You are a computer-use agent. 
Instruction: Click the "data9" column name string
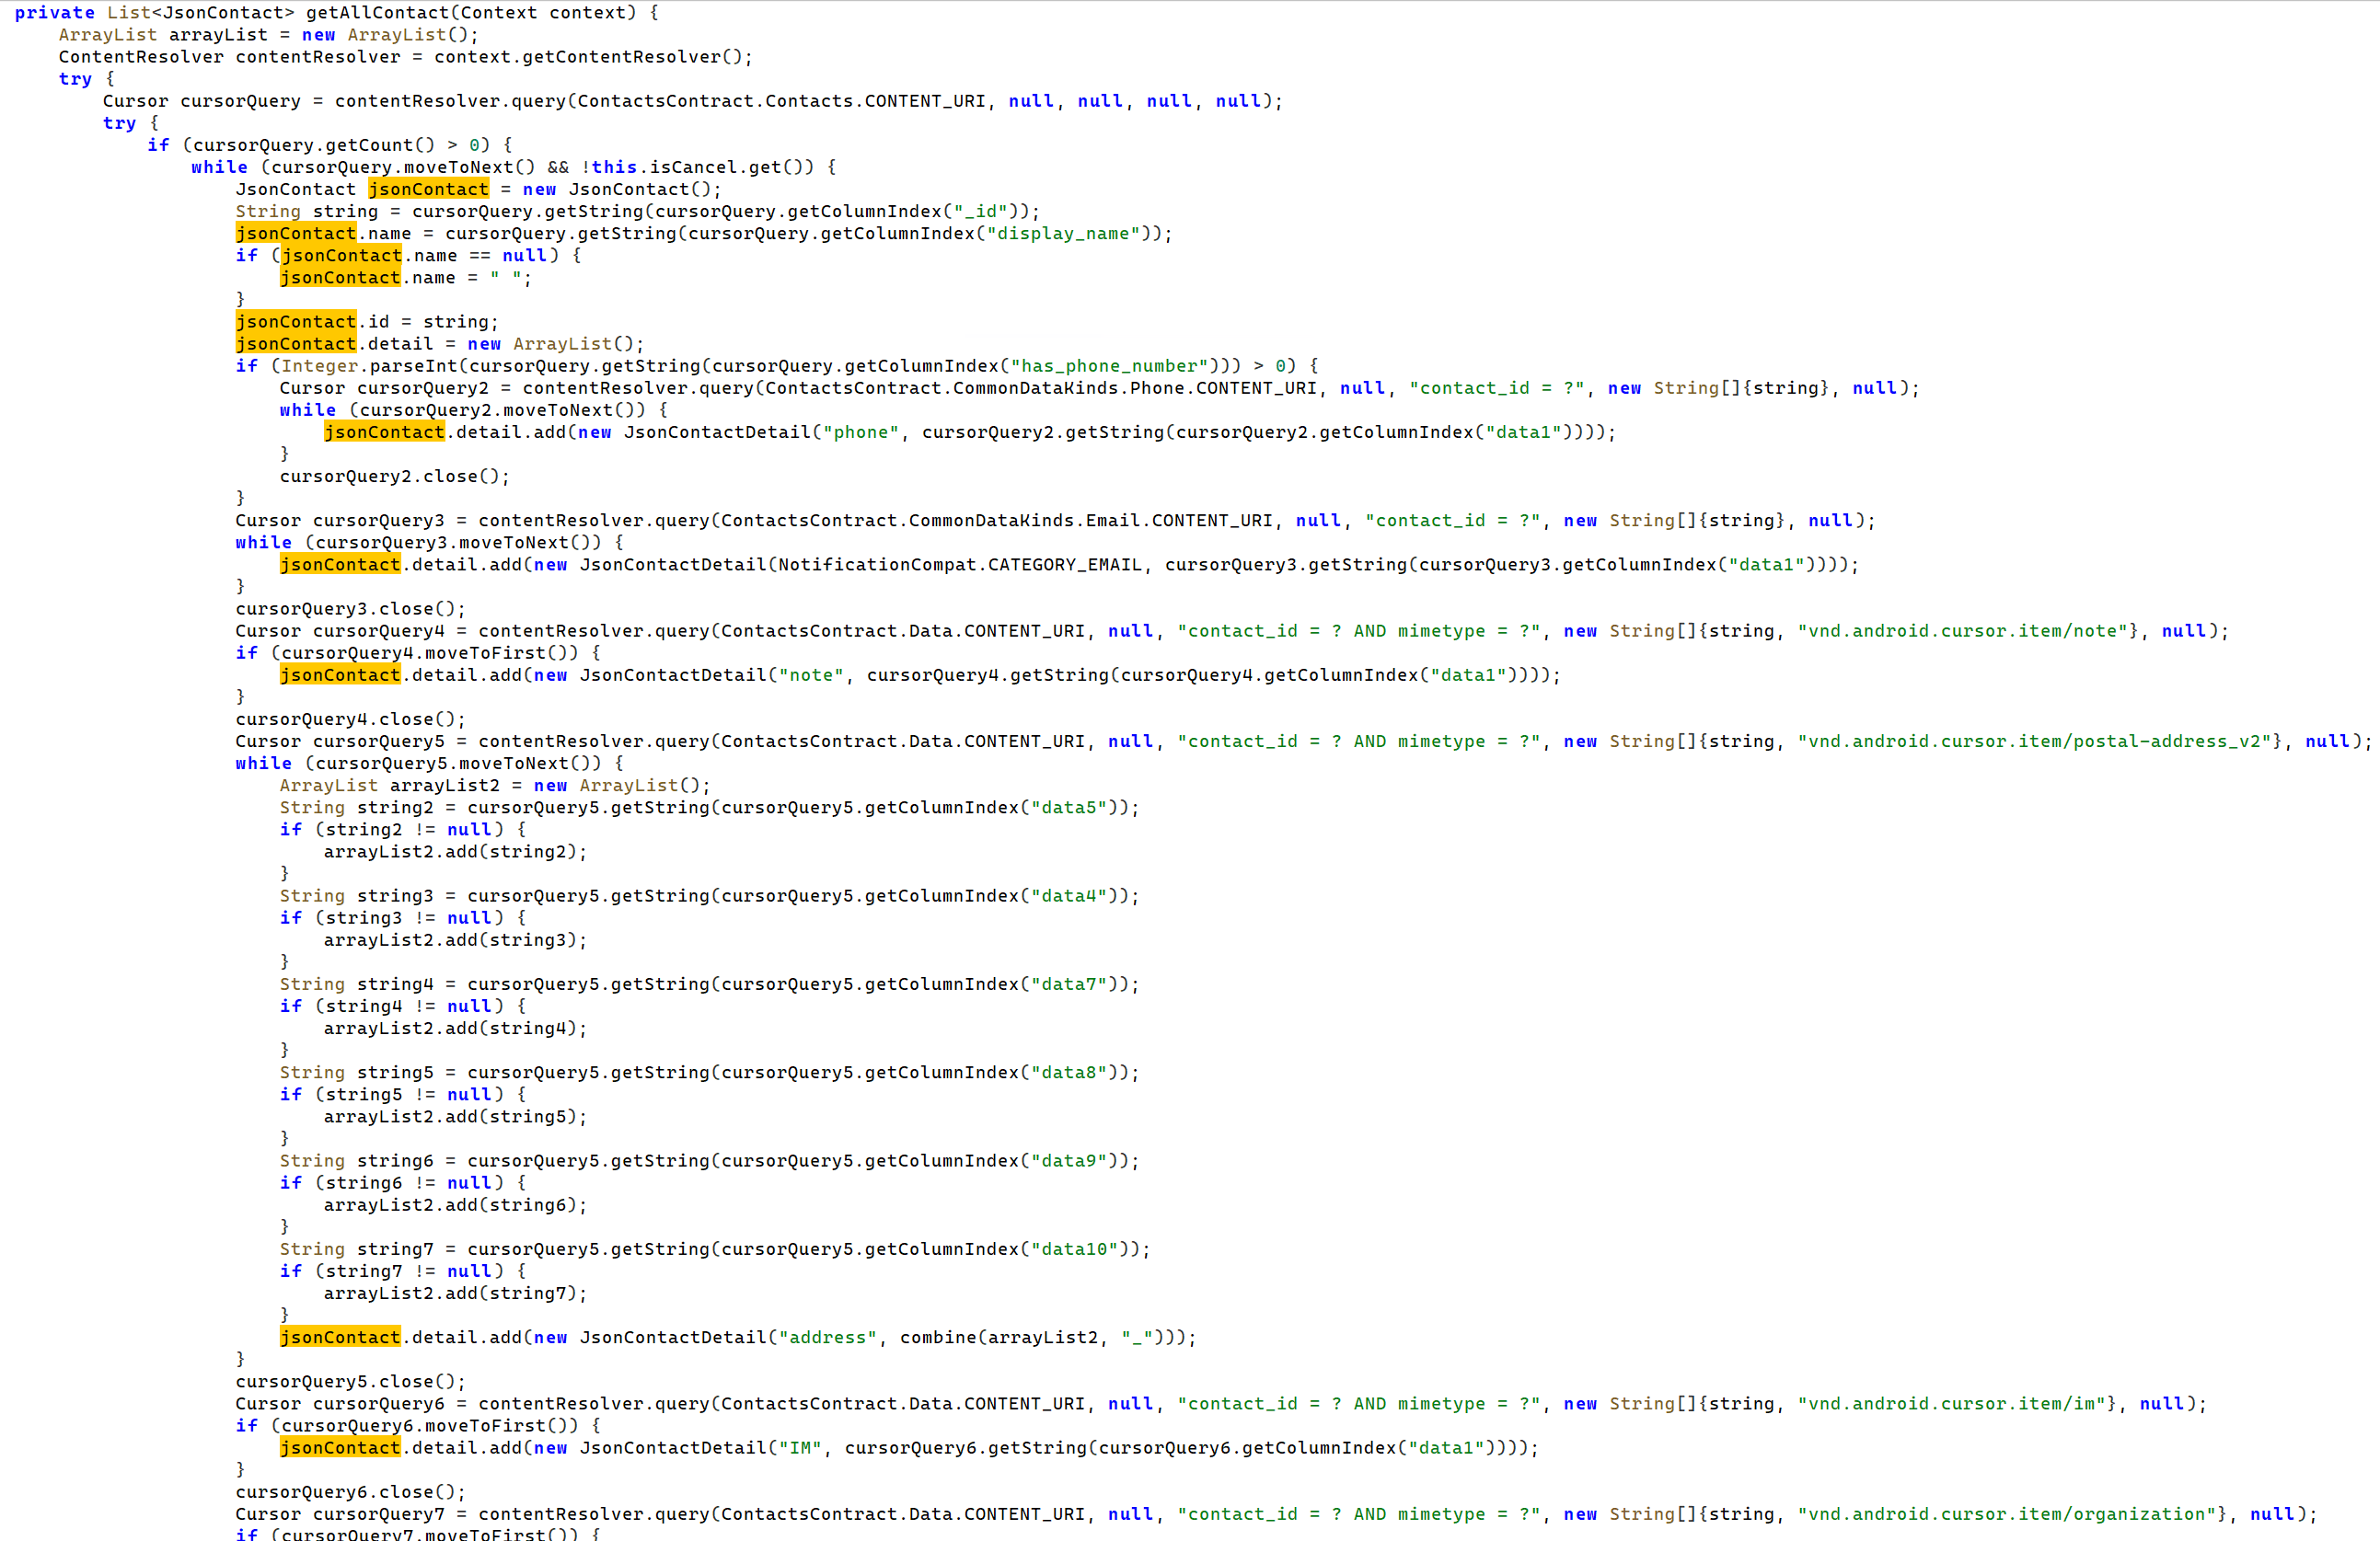[1069, 1161]
